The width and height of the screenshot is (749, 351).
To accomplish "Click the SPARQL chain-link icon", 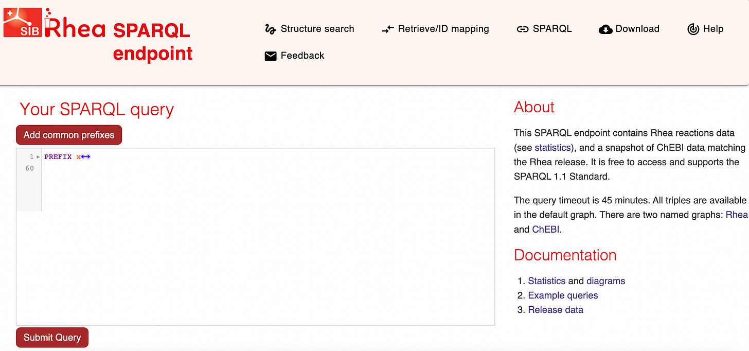I will [523, 29].
